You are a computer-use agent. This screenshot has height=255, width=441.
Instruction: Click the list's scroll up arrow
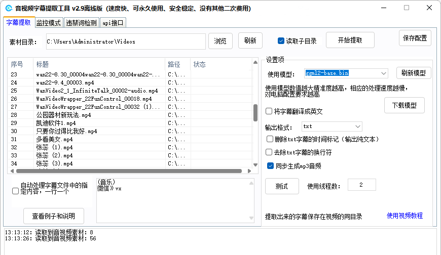[x=255, y=62]
